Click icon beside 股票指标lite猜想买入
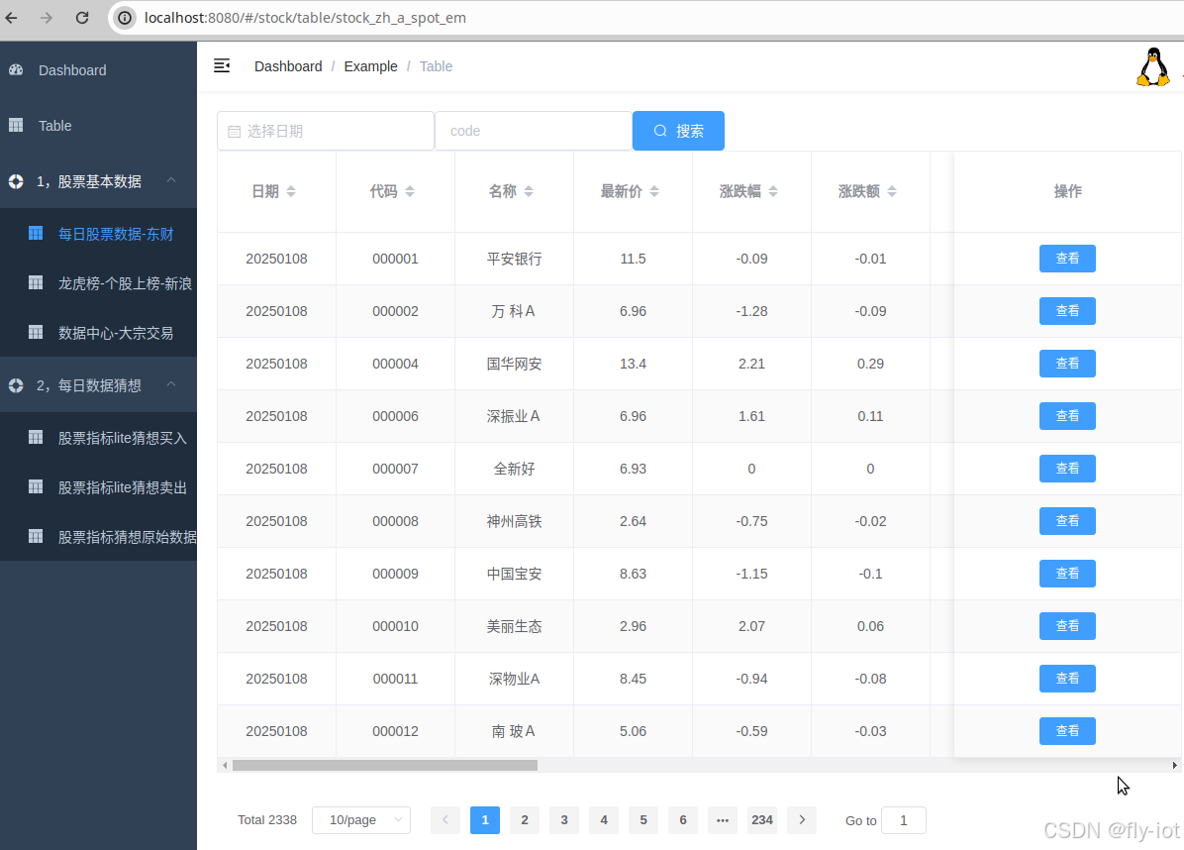The width and height of the screenshot is (1184, 850). click(36, 437)
